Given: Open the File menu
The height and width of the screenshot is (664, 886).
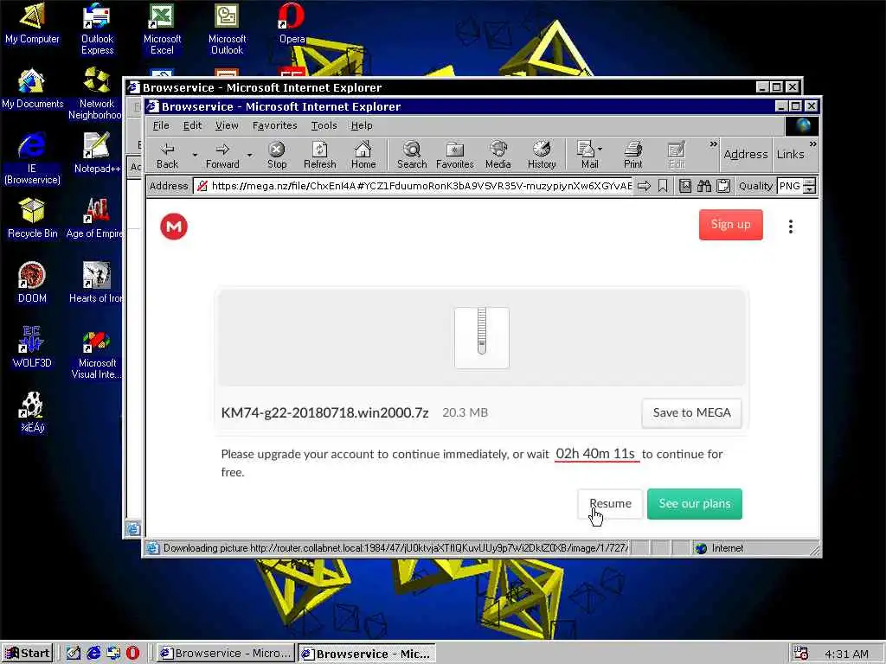Looking at the screenshot, I should 160,125.
